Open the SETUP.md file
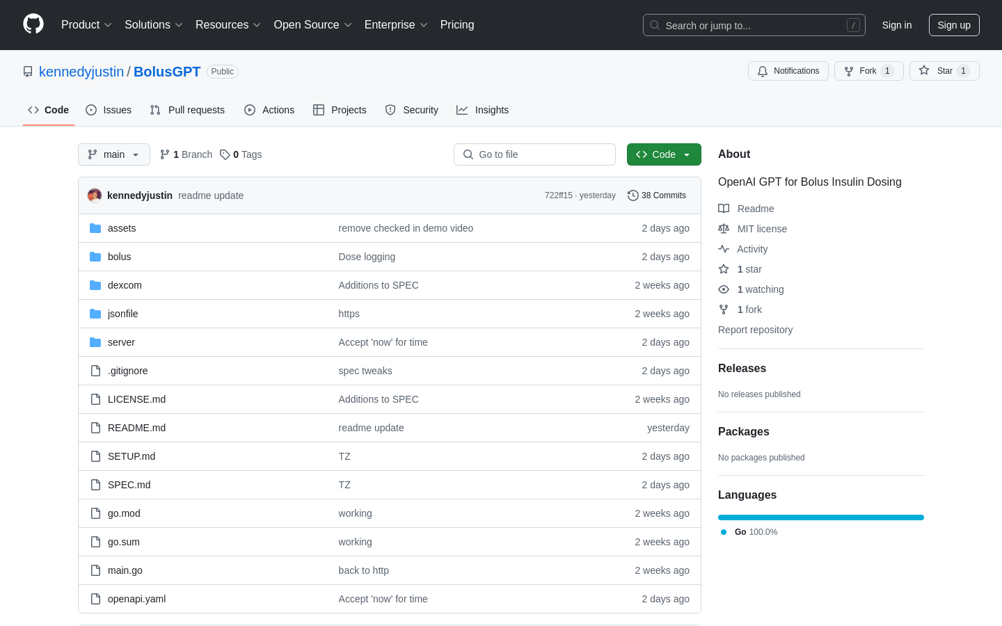The image size is (1002, 626). tap(132, 456)
